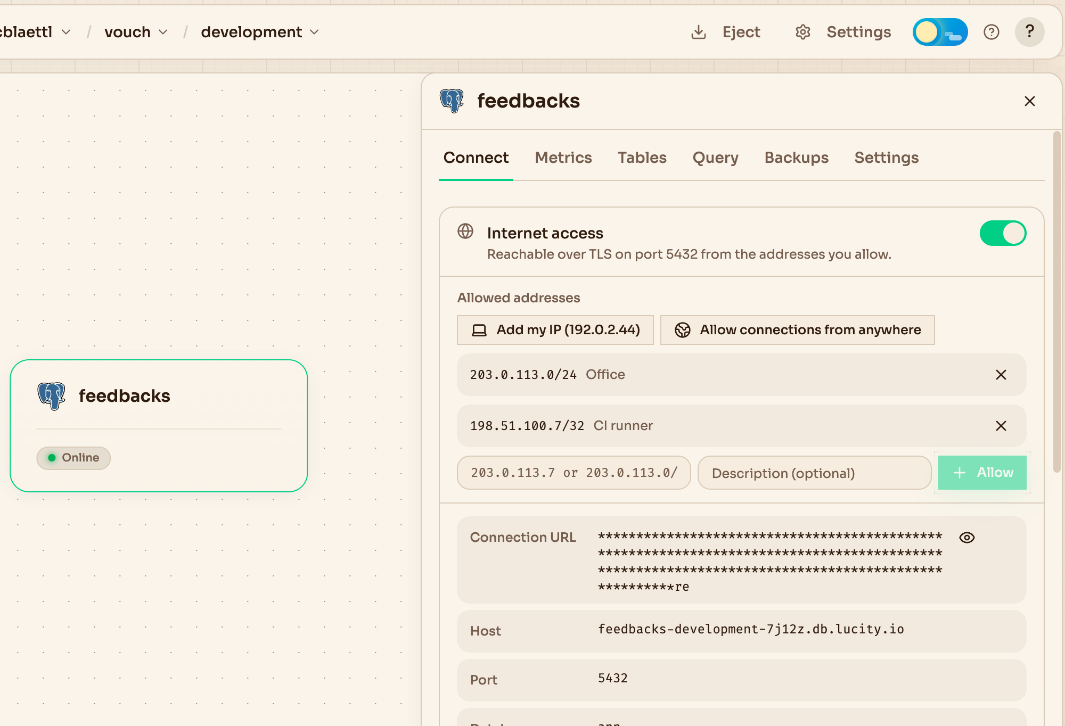The height and width of the screenshot is (726, 1065).
Task: Click the IP address input field
Action: (574, 473)
